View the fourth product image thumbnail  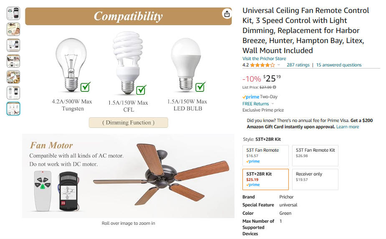tap(13, 61)
